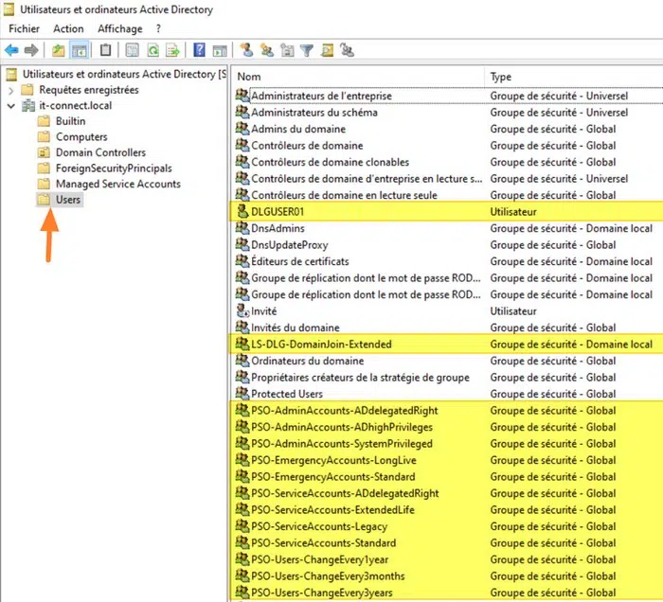Open the Fichier menu
The image size is (663, 602).
click(24, 29)
